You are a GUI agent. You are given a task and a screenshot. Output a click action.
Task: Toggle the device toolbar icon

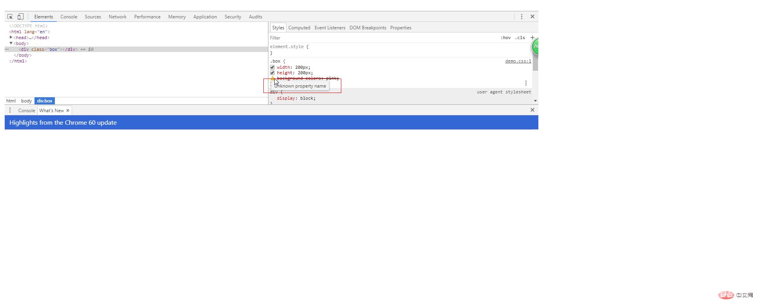20,17
